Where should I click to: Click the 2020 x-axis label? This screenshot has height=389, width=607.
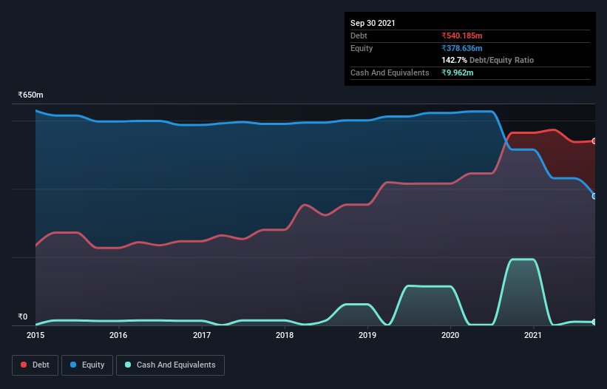(x=450, y=335)
